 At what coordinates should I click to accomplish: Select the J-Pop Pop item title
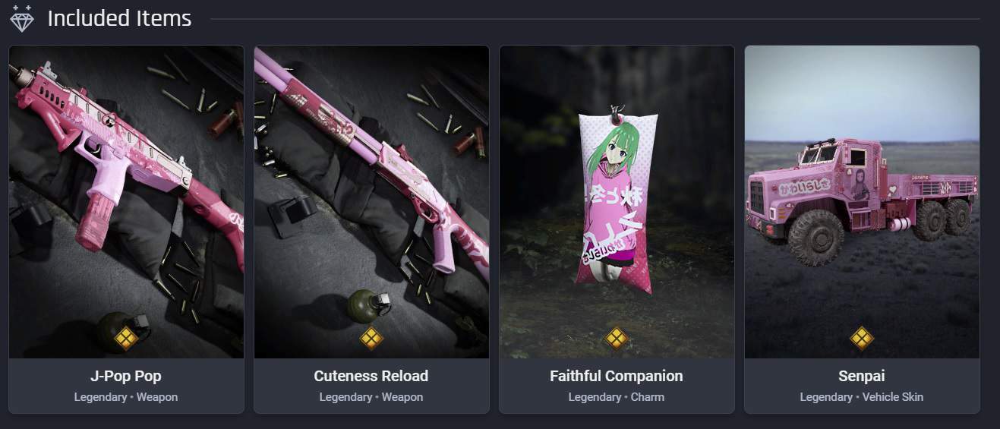click(x=126, y=376)
